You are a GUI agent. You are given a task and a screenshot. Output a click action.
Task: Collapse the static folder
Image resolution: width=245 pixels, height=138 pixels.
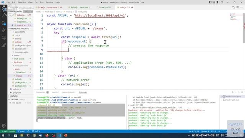click(x=17, y=69)
